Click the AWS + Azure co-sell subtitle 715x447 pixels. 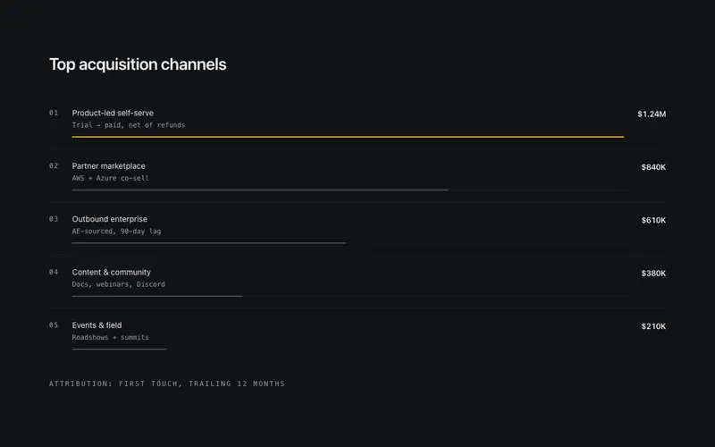point(110,178)
